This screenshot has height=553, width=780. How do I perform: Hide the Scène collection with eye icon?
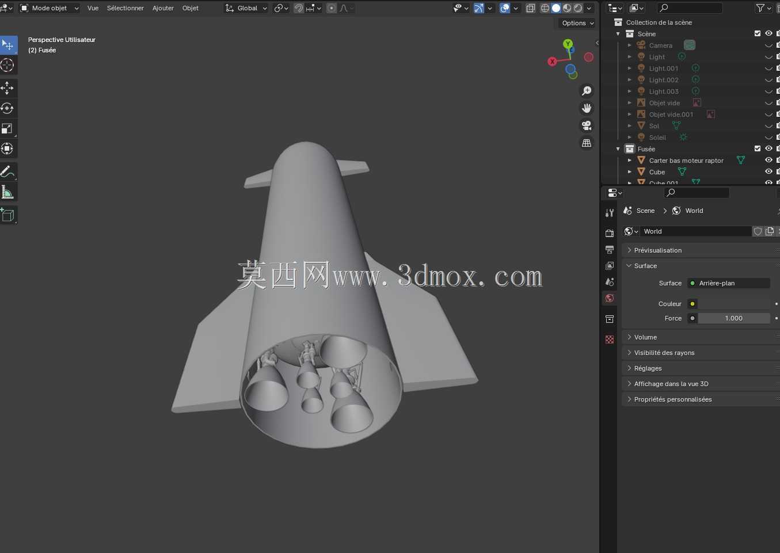tap(768, 33)
